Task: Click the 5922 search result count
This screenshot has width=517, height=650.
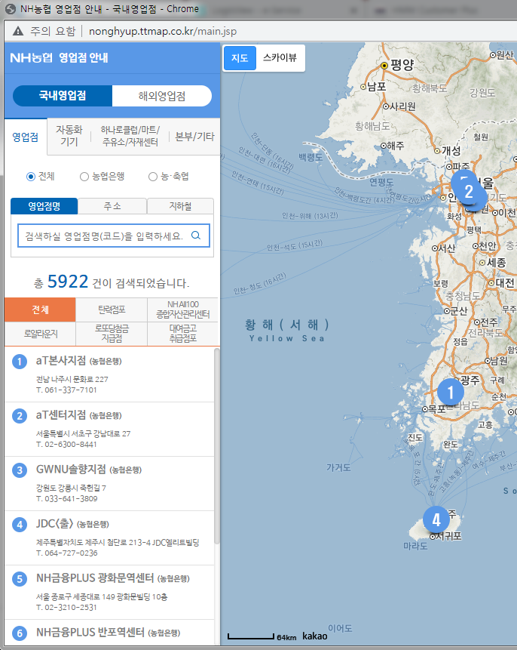Action: (x=68, y=282)
